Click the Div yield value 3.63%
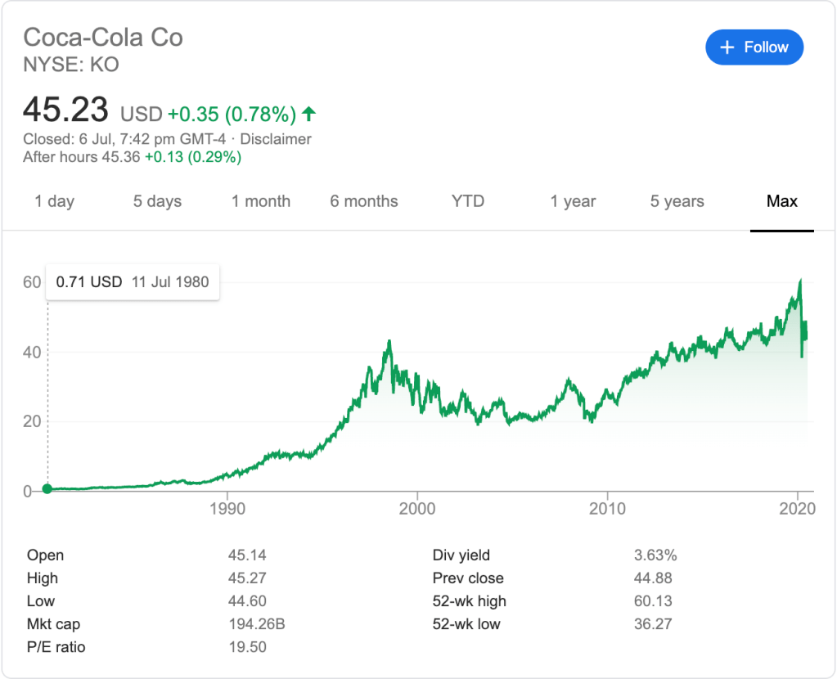This screenshot has width=837, height=679. 655,555
